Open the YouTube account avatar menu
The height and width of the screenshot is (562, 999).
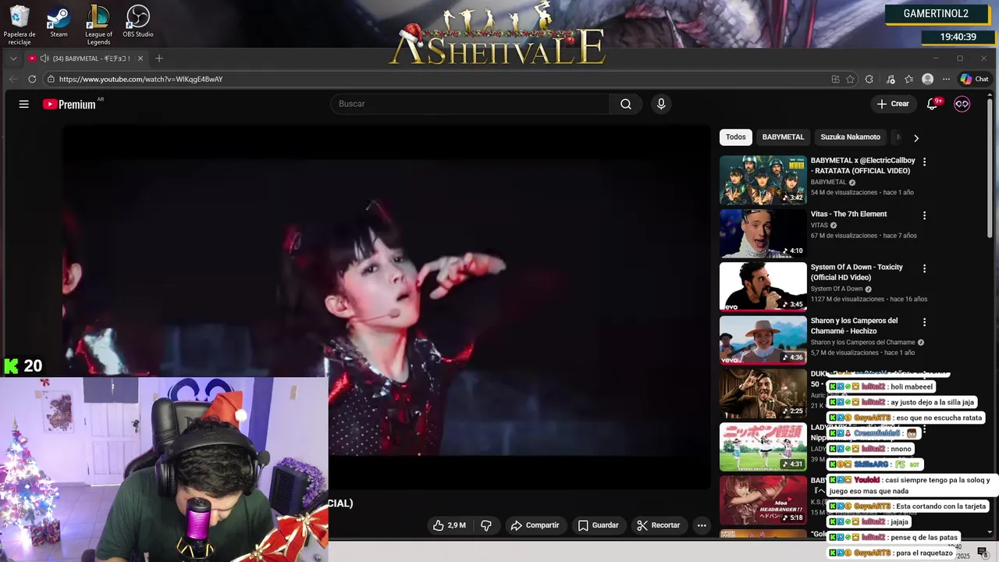(x=962, y=104)
